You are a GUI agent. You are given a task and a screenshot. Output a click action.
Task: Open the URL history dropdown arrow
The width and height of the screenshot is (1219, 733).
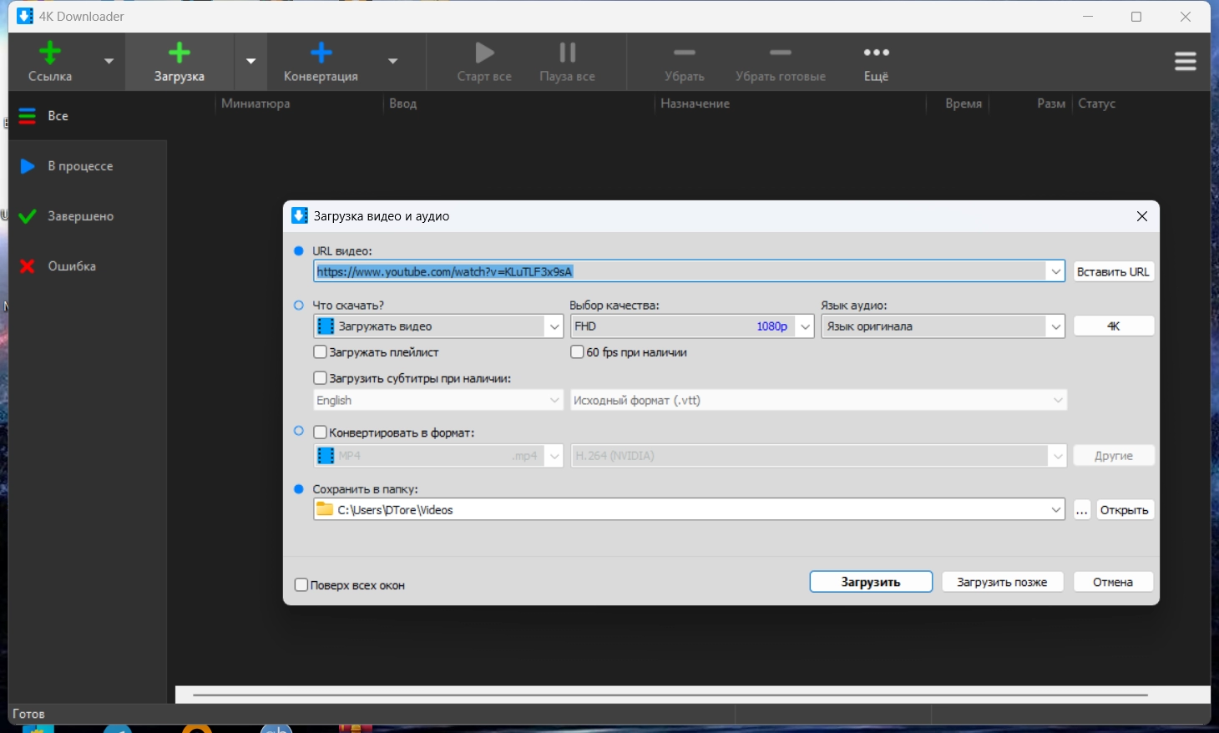coord(1056,271)
